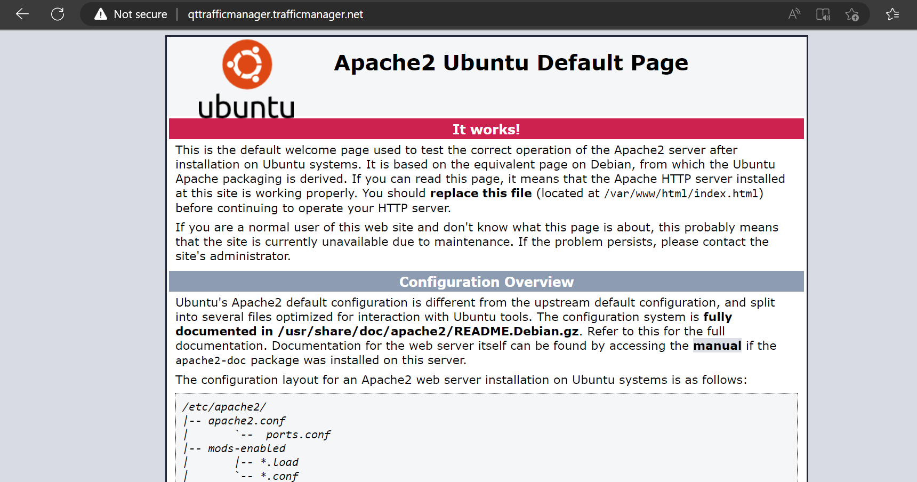This screenshot has height=482, width=917.
Task: Click apache2.conf in the config tree
Action: click(x=246, y=421)
